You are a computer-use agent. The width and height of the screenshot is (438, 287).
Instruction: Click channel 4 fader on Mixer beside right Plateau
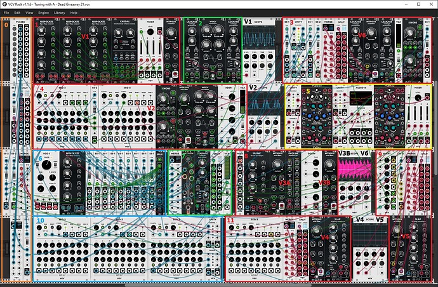[427, 113]
